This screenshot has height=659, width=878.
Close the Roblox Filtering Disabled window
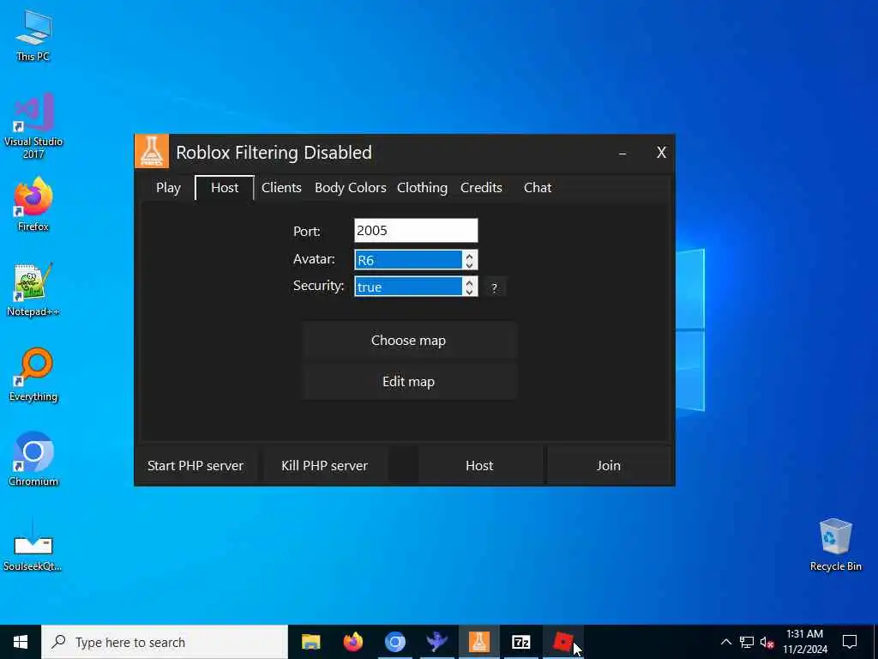coord(661,153)
